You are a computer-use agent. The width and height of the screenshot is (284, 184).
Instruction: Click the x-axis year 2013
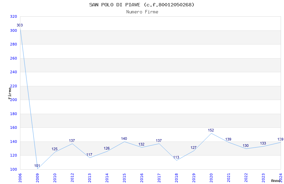pyautogui.click(x=90, y=178)
